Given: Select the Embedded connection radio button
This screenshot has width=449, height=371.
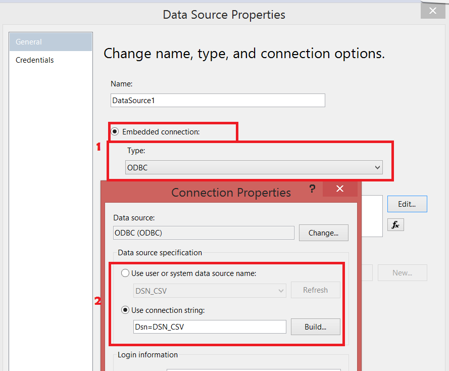Looking at the screenshot, I should (115, 131).
